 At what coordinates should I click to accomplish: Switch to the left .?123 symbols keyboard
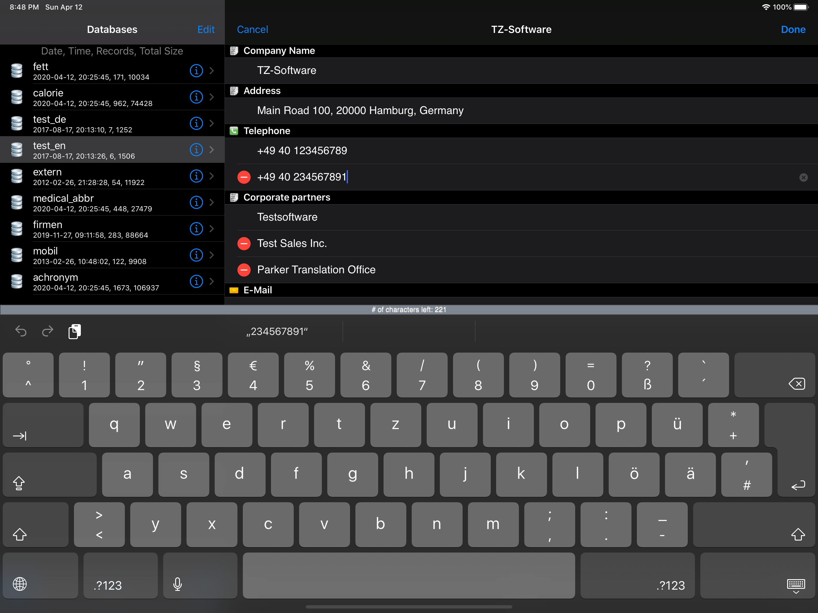point(121,575)
